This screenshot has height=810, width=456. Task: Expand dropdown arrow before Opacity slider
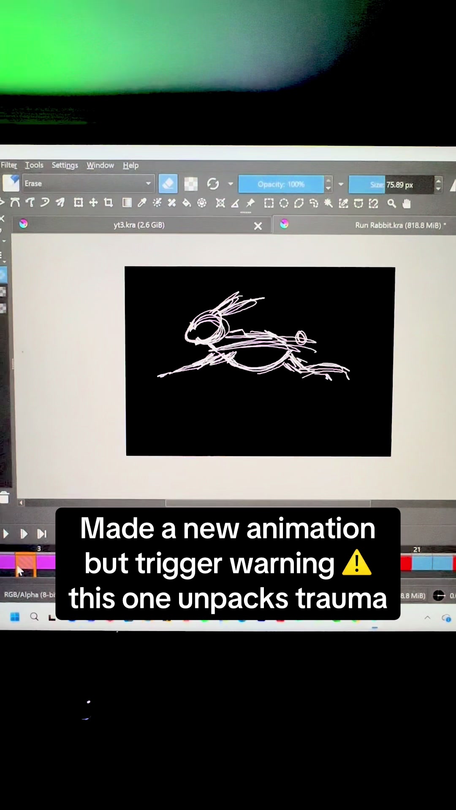point(231,184)
